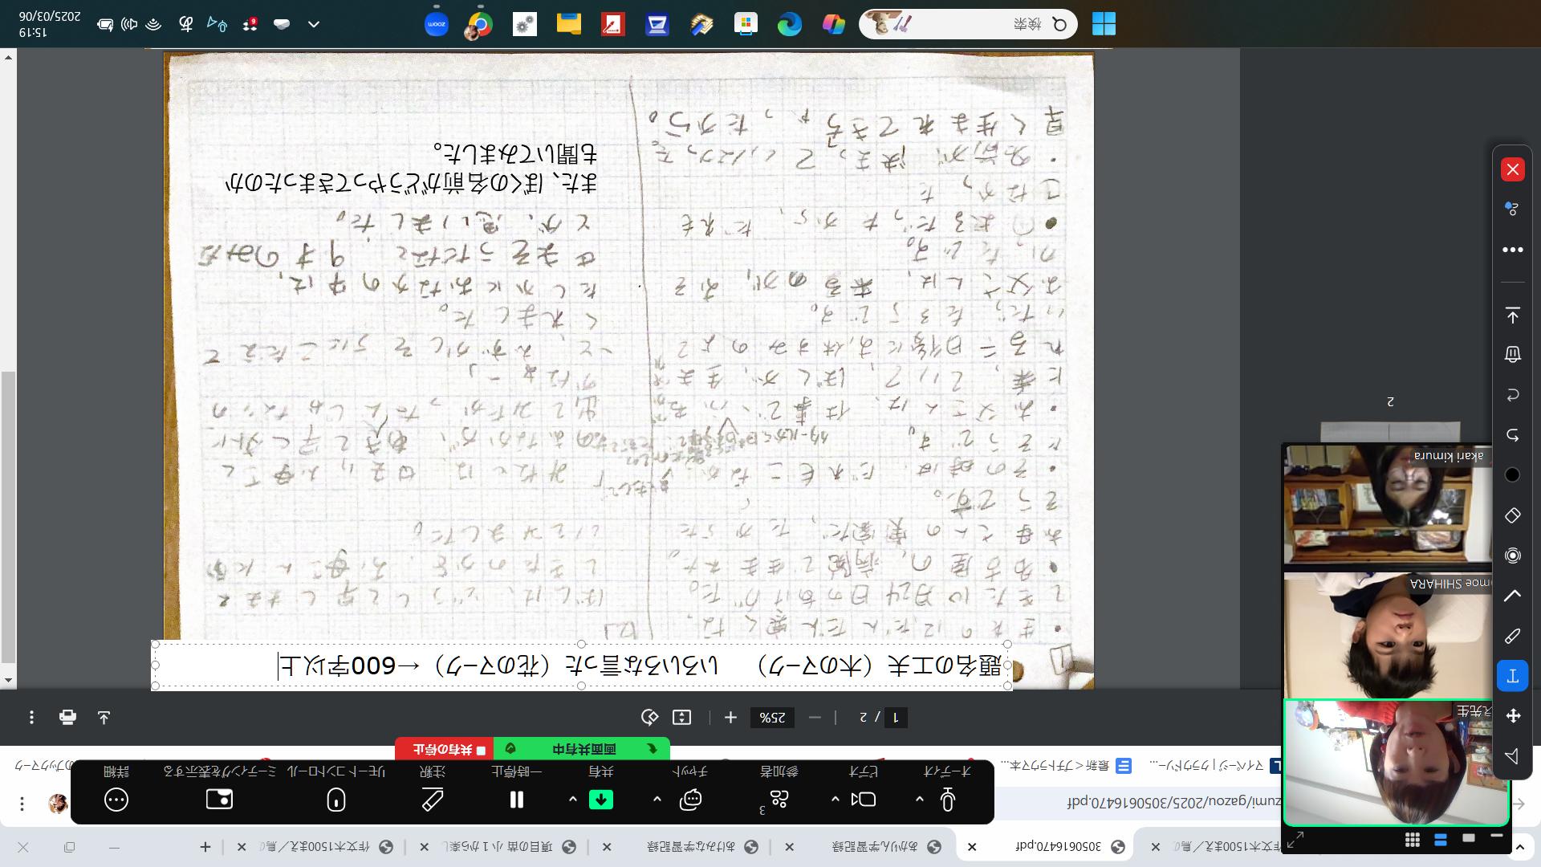Select the Draw pencil annotation tool
This screenshot has height=867, width=1541.
pos(1512,636)
